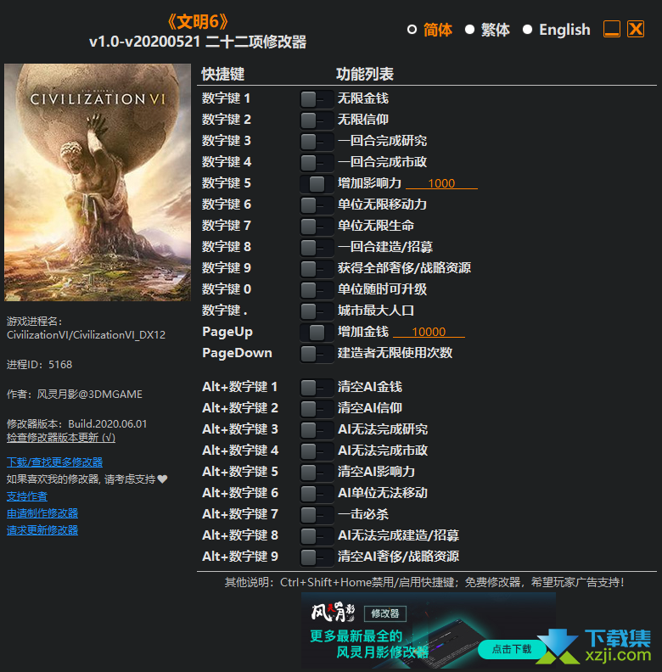Turn on 单位无限生命 switch

pos(317,227)
